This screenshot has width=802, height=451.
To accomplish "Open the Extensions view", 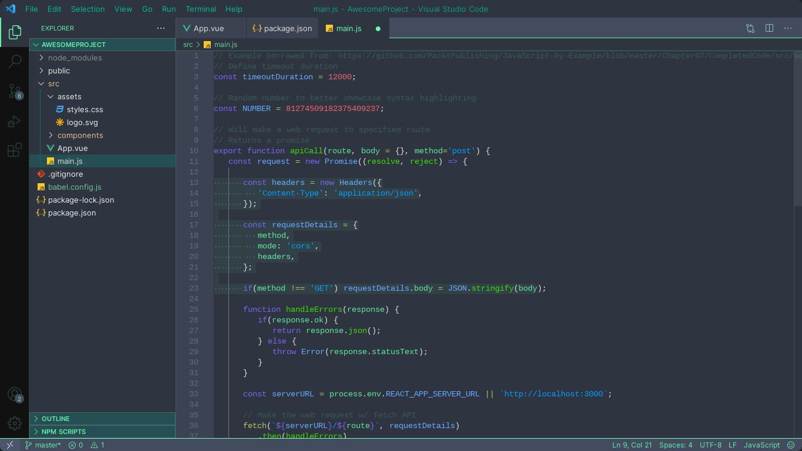I will coord(14,150).
